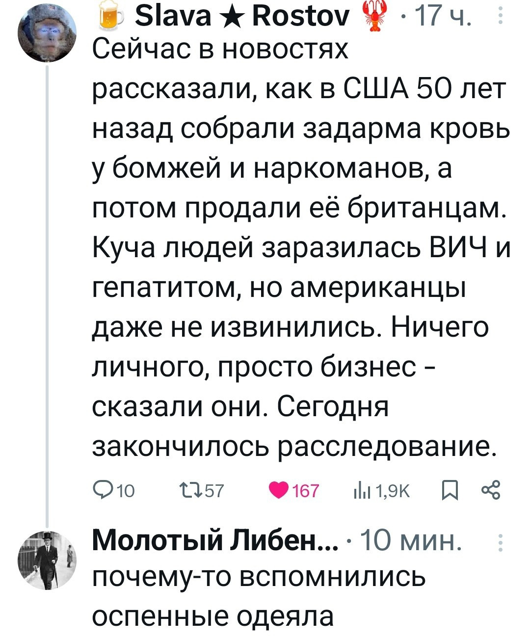Retweet the post using the arrows icon

coord(187,490)
